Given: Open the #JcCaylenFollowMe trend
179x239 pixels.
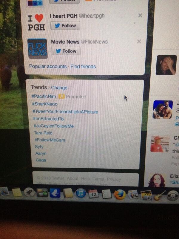Looking at the screenshot, I should (x=54, y=126).
